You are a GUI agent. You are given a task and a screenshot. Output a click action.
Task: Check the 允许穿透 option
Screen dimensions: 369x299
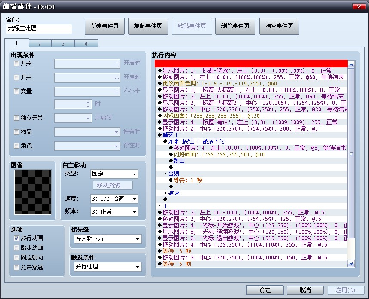pos(16,267)
